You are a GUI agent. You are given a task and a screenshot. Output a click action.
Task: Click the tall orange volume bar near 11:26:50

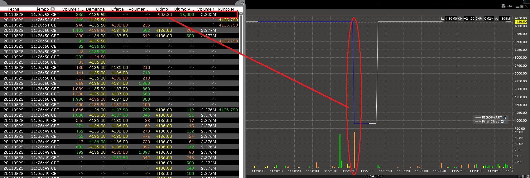pos(354,150)
